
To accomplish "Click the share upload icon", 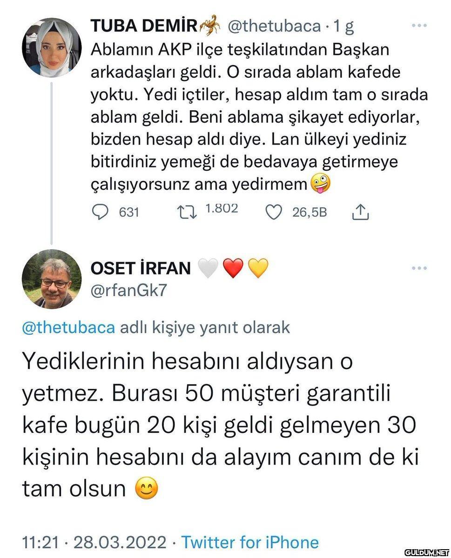I will tap(360, 213).
